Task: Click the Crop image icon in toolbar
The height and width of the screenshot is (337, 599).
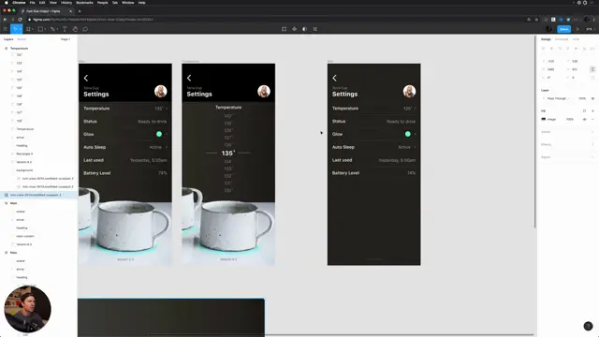Action: (314, 29)
